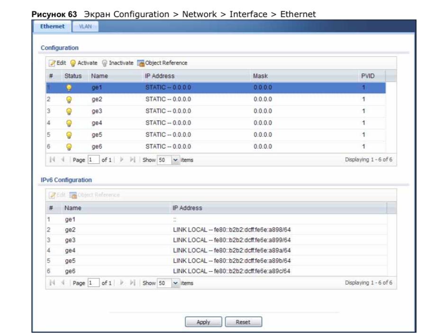Click the ge4 status lightbulb icon

[x=69, y=124]
